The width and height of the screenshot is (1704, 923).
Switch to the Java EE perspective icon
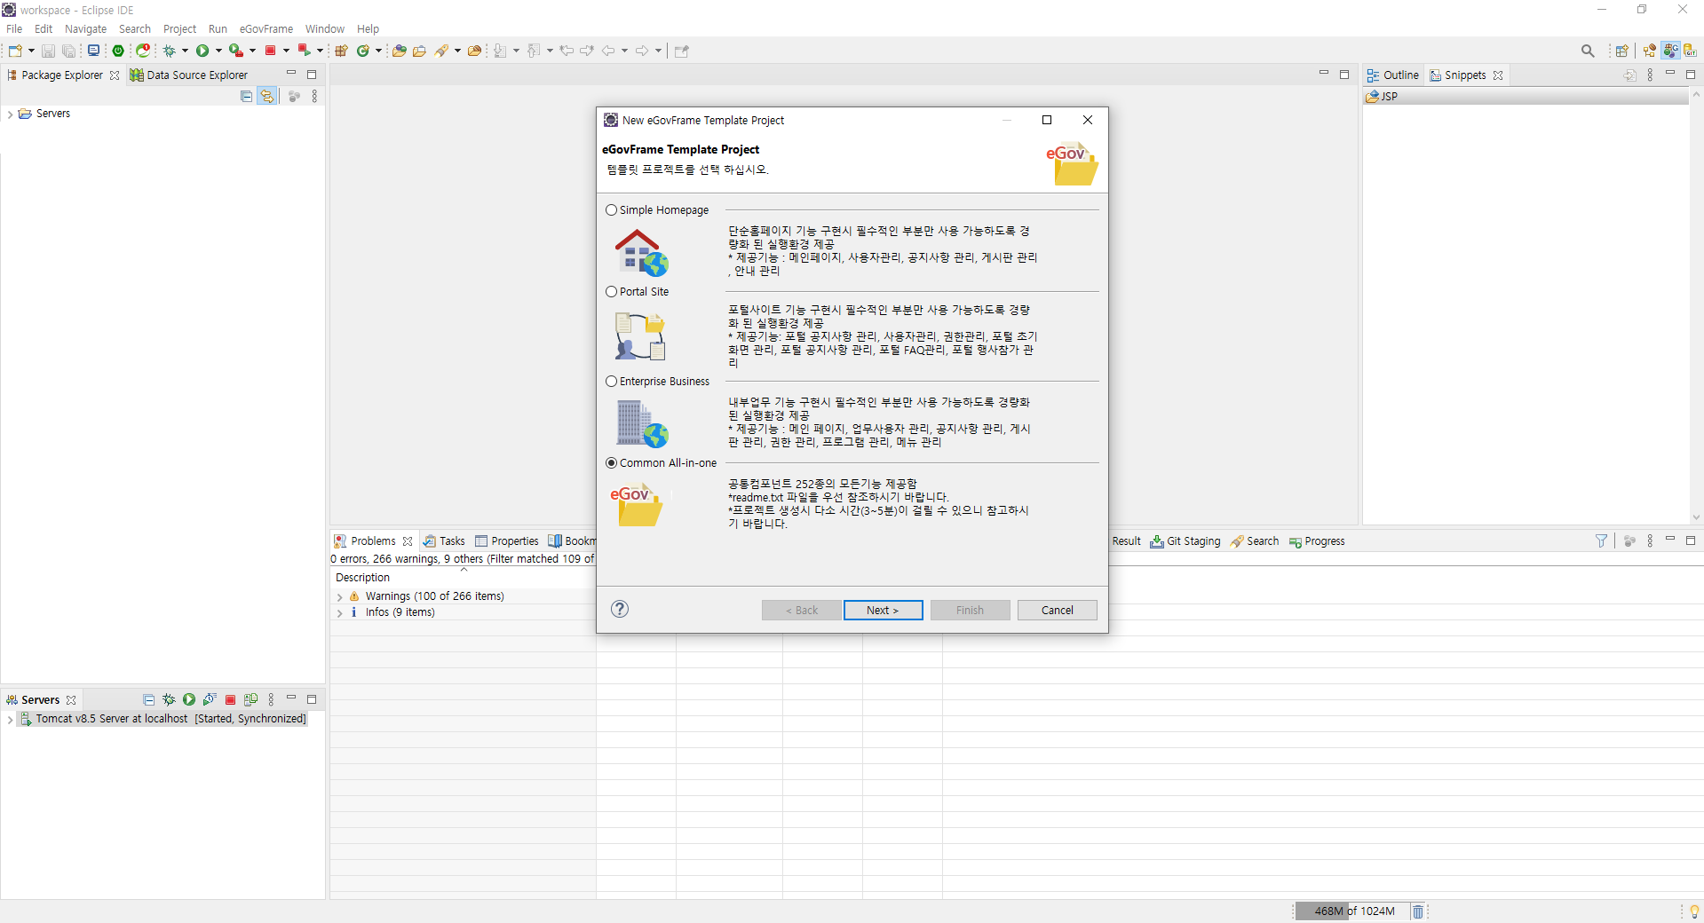click(1650, 51)
